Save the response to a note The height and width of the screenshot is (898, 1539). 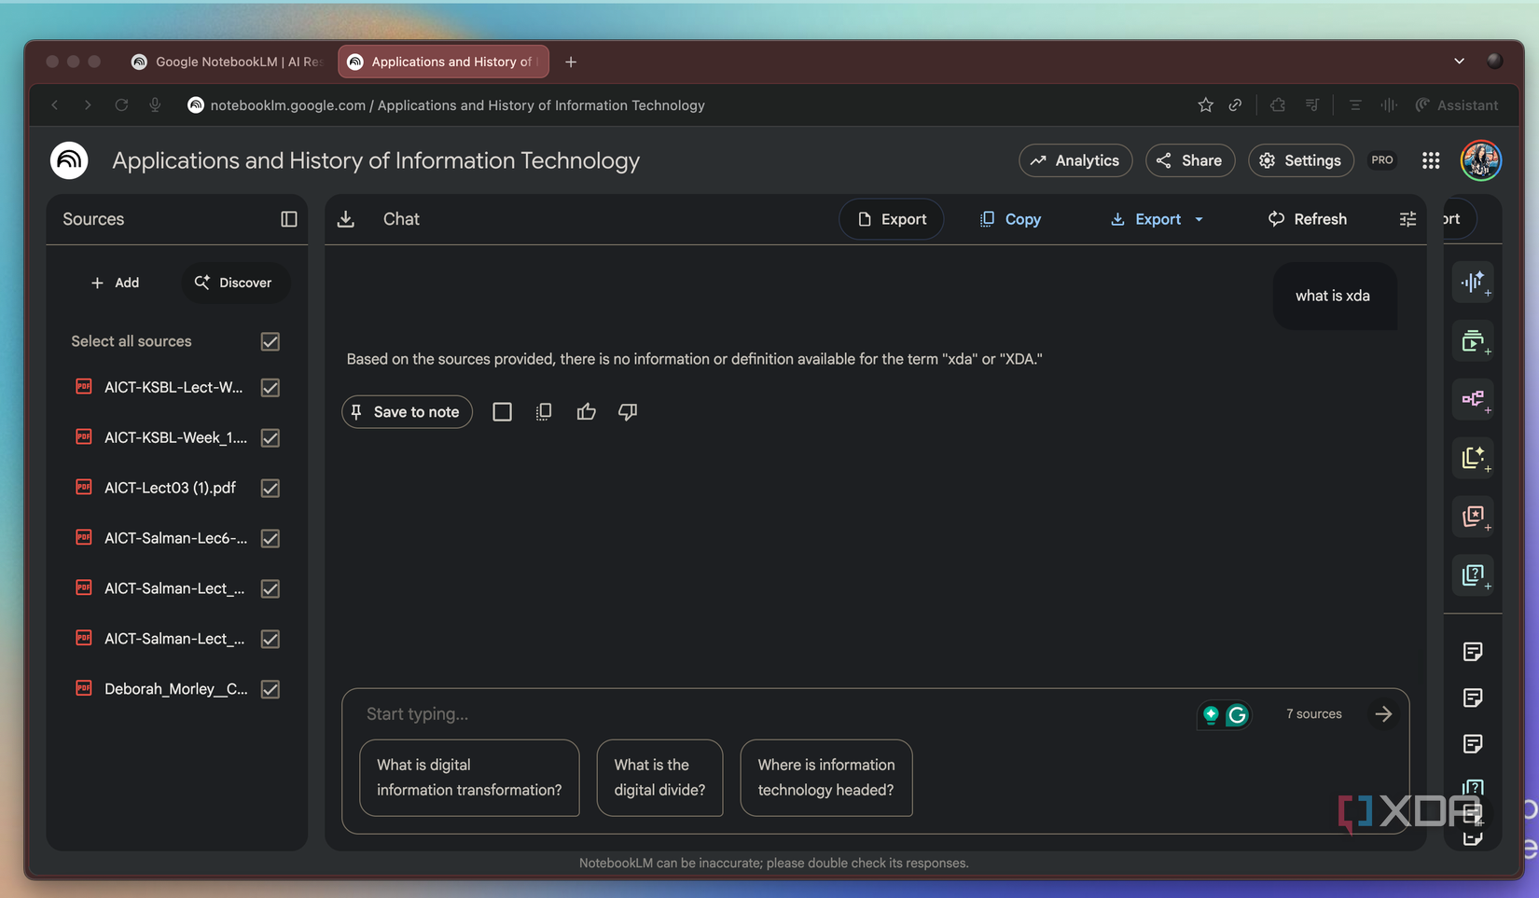click(407, 411)
